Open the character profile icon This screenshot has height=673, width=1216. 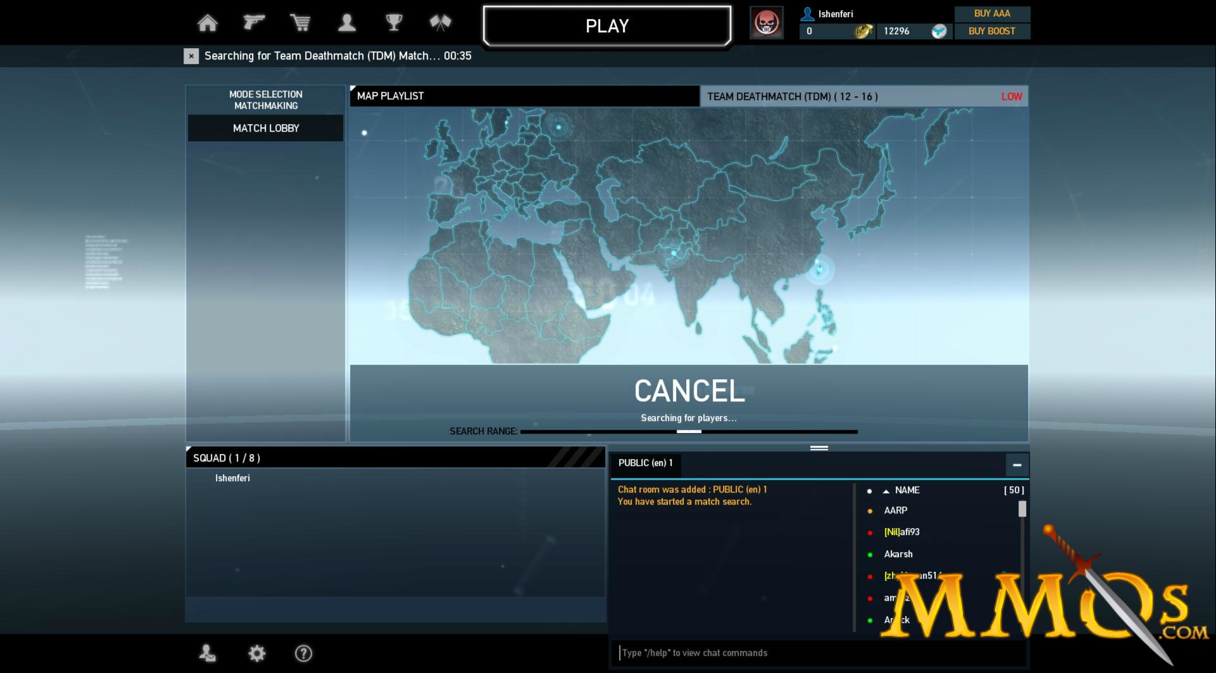point(347,23)
